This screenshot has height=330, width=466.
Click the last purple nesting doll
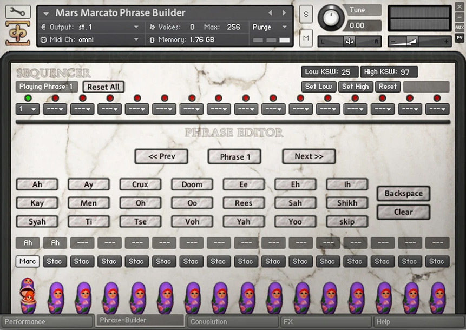coord(438,298)
